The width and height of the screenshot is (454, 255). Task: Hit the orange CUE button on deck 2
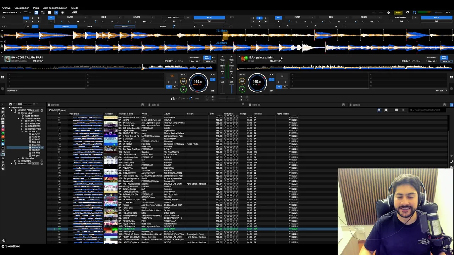tap(242, 81)
